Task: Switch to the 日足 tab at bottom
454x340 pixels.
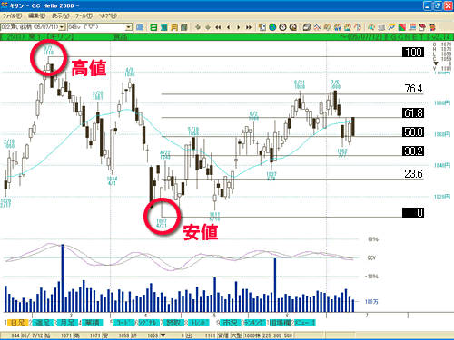Action: (17, 323)
